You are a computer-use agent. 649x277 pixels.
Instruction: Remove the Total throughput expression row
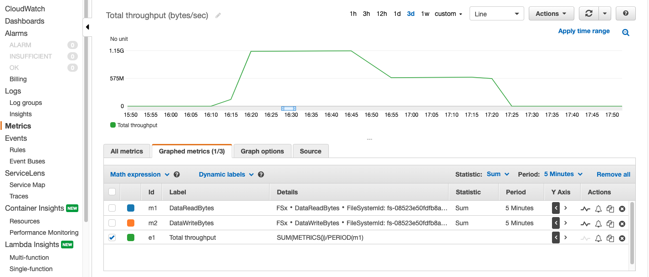click(622, 238)
